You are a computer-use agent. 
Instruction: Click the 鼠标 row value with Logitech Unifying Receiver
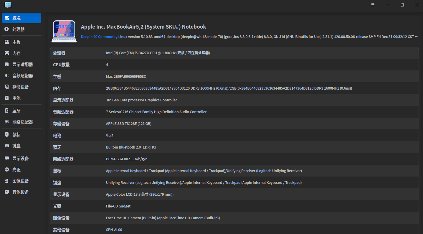tap(204, 171)
